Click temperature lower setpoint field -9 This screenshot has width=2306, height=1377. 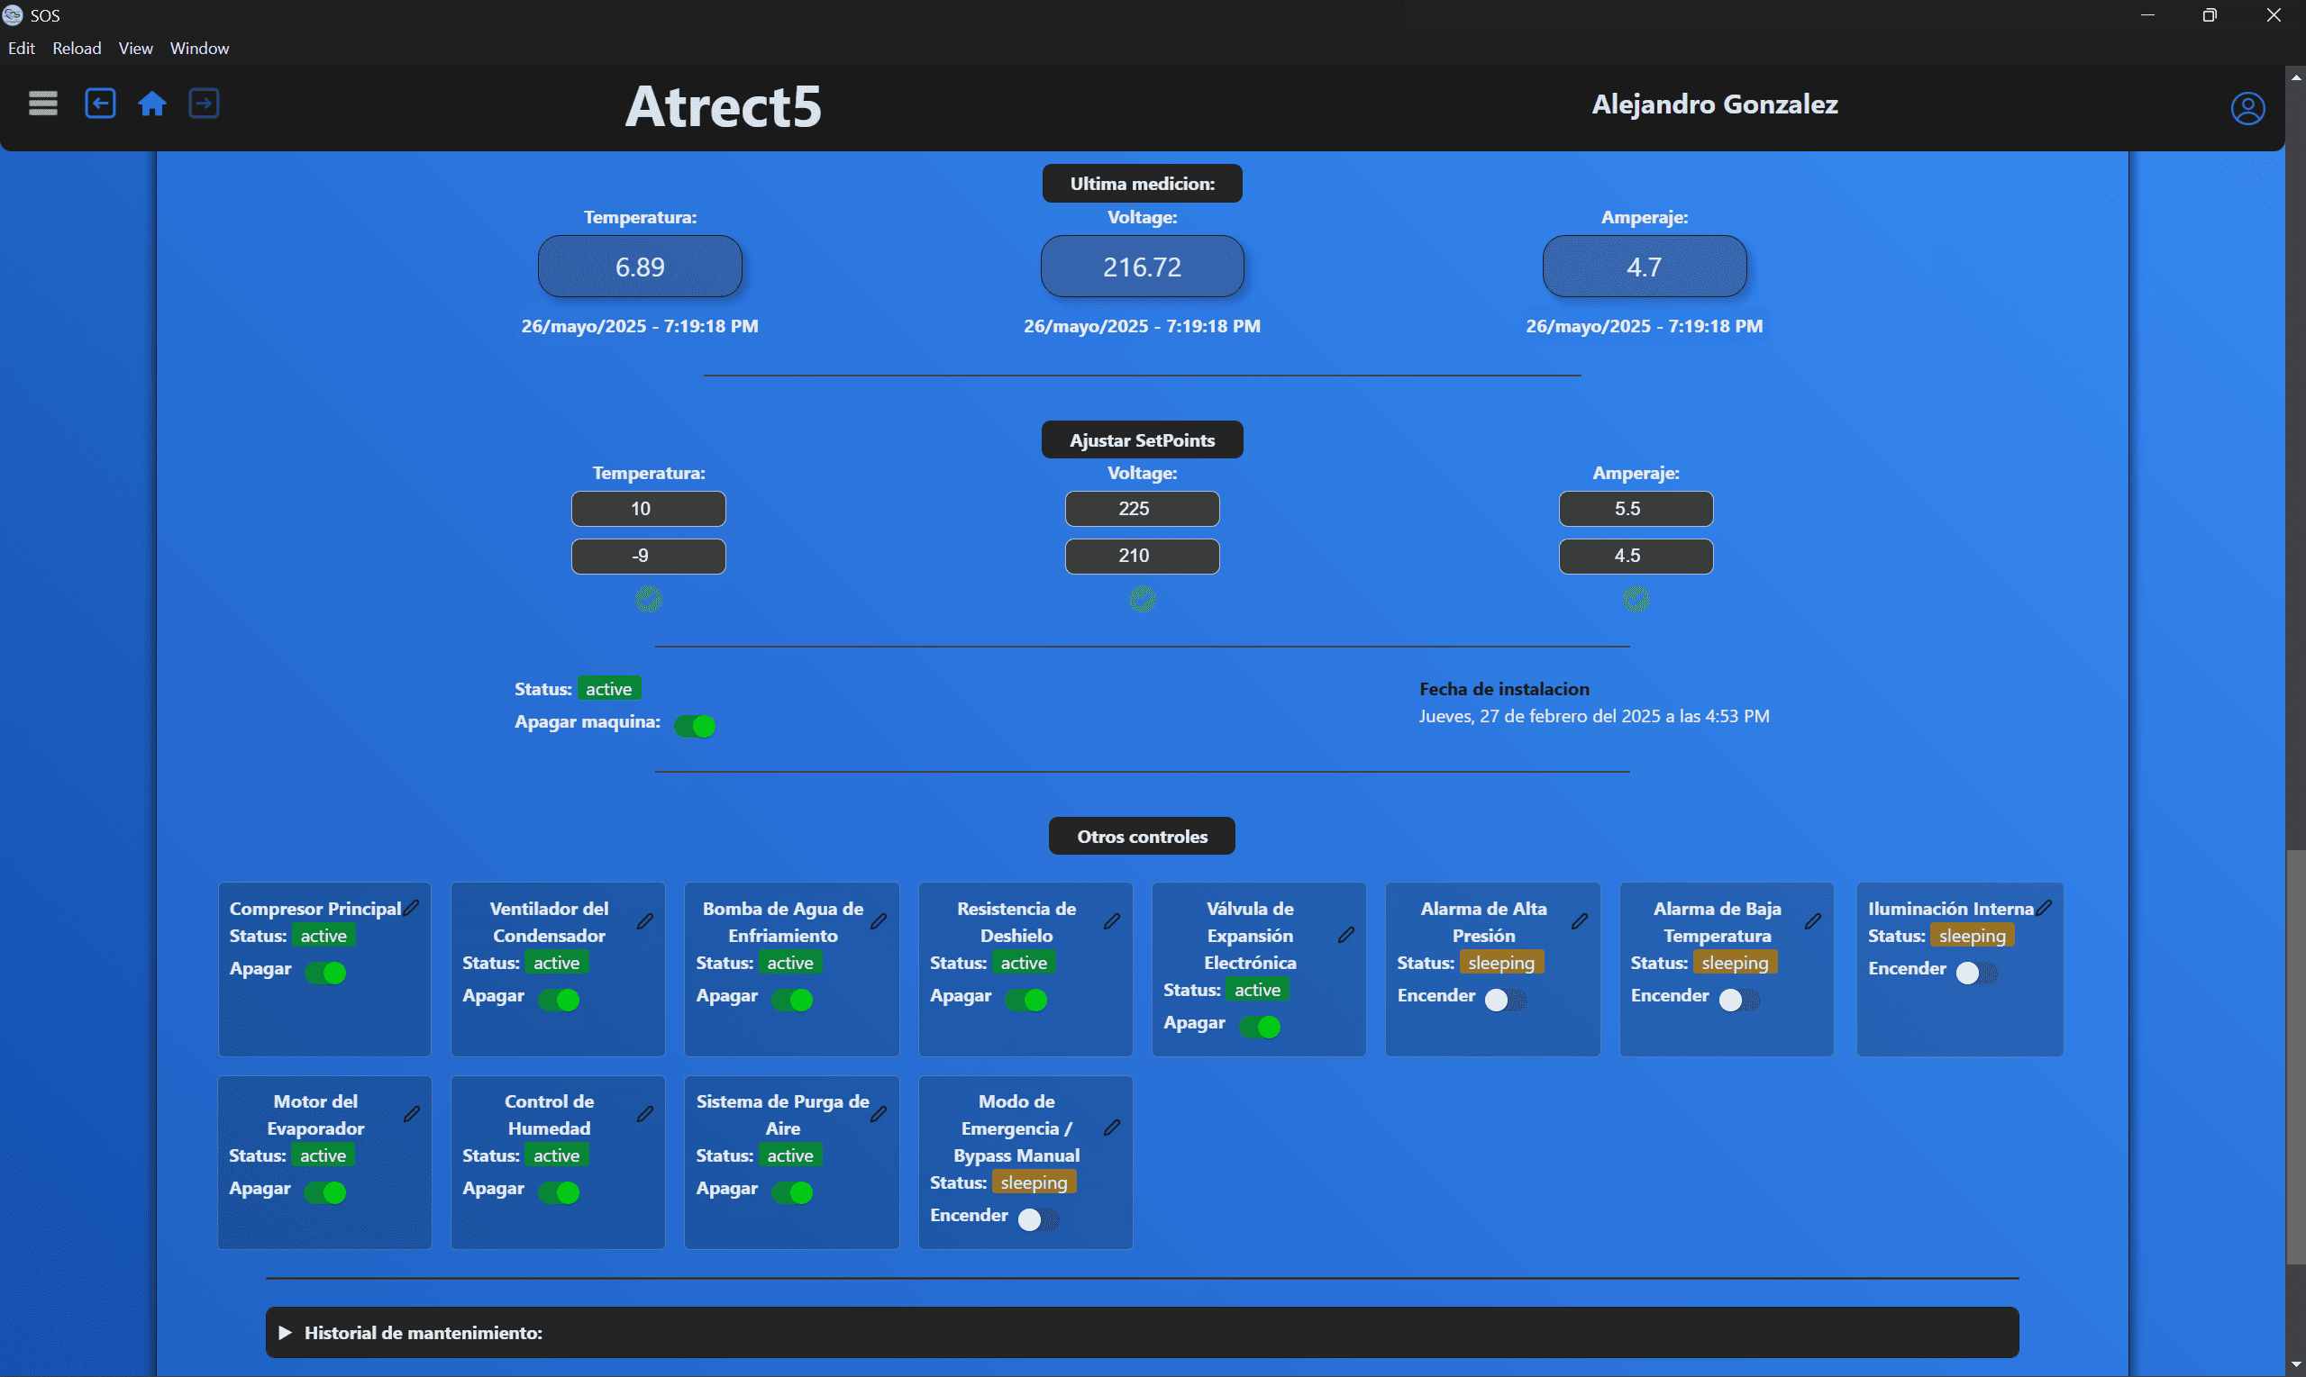(648, 556)
